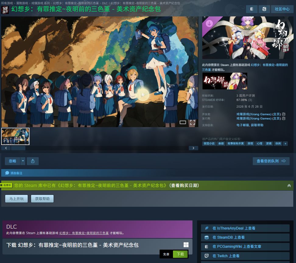Select the 逻辑 tag

click(269, 144)
